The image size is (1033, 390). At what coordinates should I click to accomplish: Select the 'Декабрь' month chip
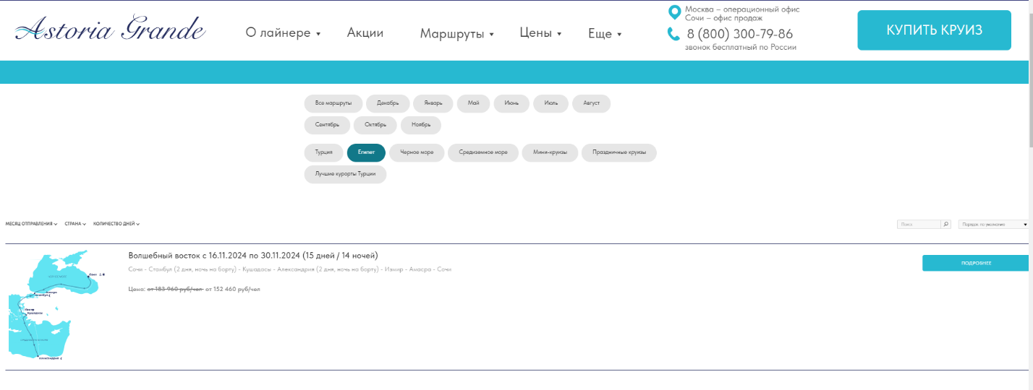tap(388, 103)
